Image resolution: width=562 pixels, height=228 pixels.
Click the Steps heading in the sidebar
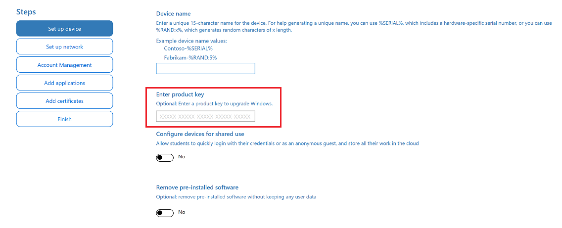[26, 12]
